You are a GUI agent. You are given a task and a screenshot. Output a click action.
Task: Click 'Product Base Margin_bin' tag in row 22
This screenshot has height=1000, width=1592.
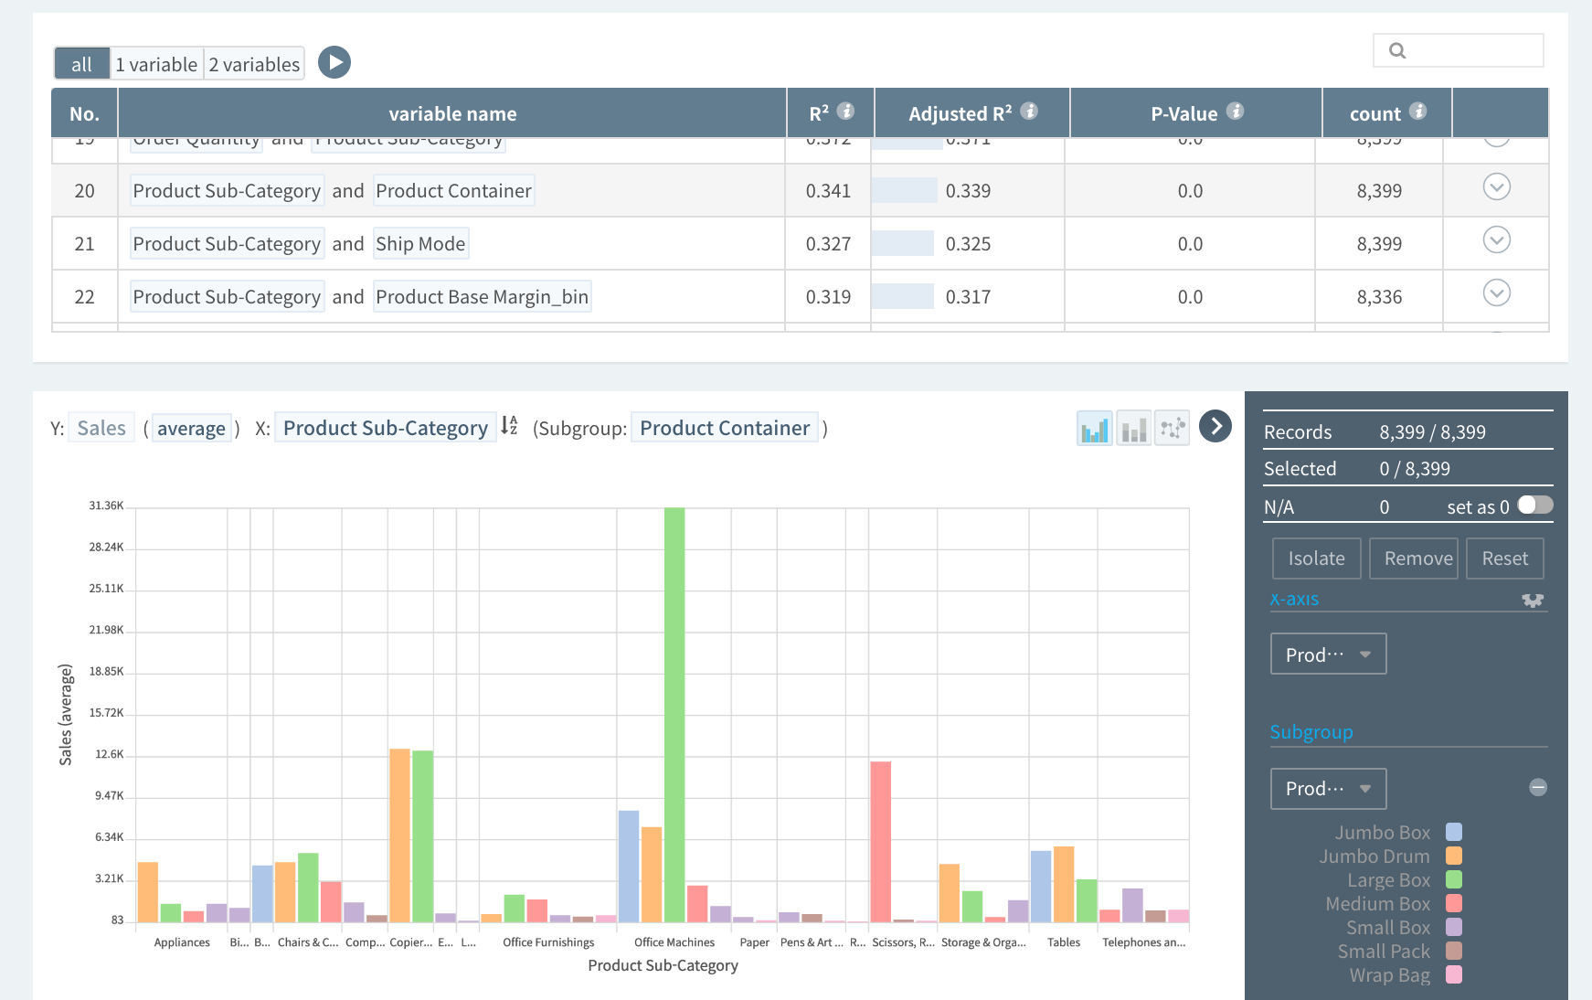(482, 297)
